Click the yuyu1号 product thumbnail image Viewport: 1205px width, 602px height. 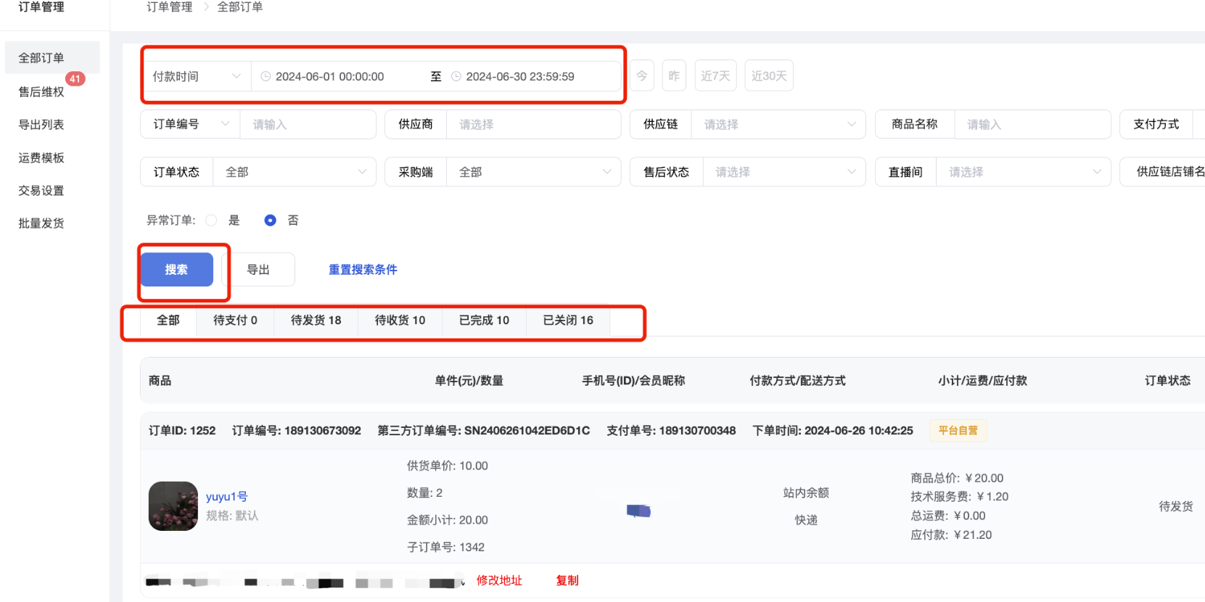tap(173, 506)
